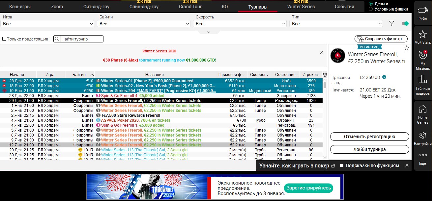Click pink 3 badge on Spin & Go Freeroll 4
This screenshot has width=432, height=201.
98,96
